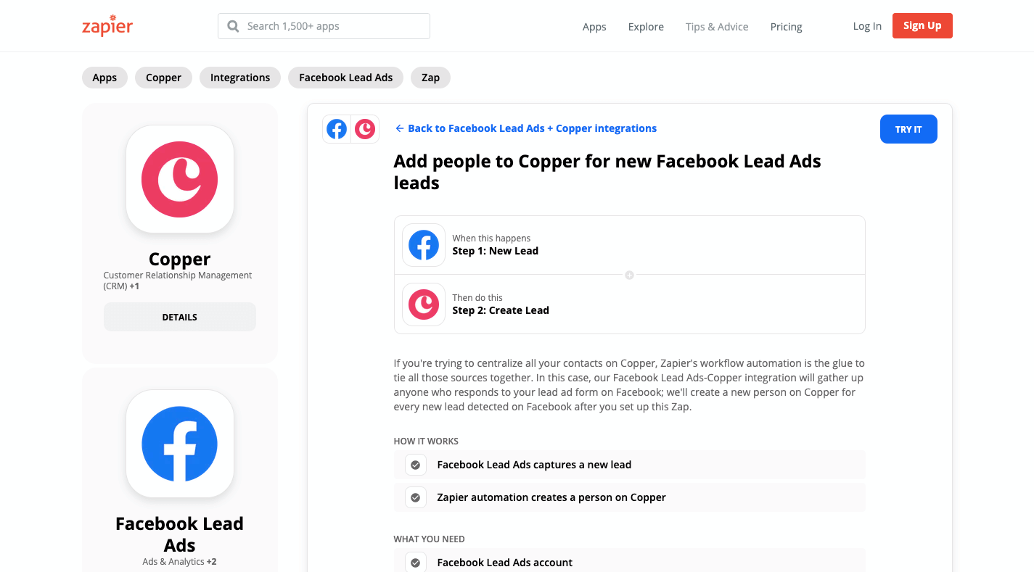Click the Ads & Analytics +2 text
This screenshot has height=572, width=1034.
pos(180,562)
